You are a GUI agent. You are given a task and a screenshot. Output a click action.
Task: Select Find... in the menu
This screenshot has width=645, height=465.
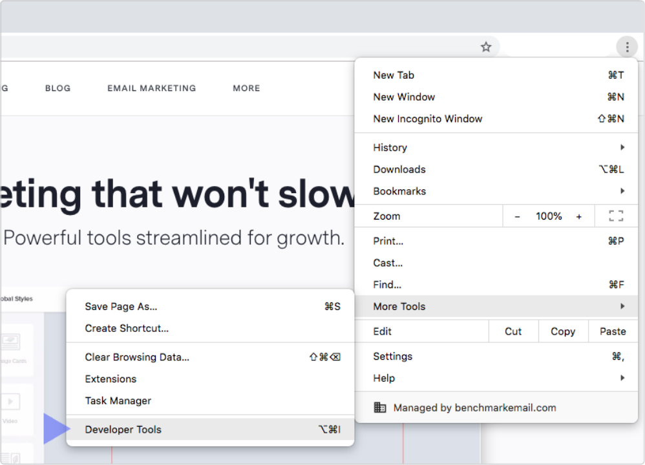(x=496, y=285)
